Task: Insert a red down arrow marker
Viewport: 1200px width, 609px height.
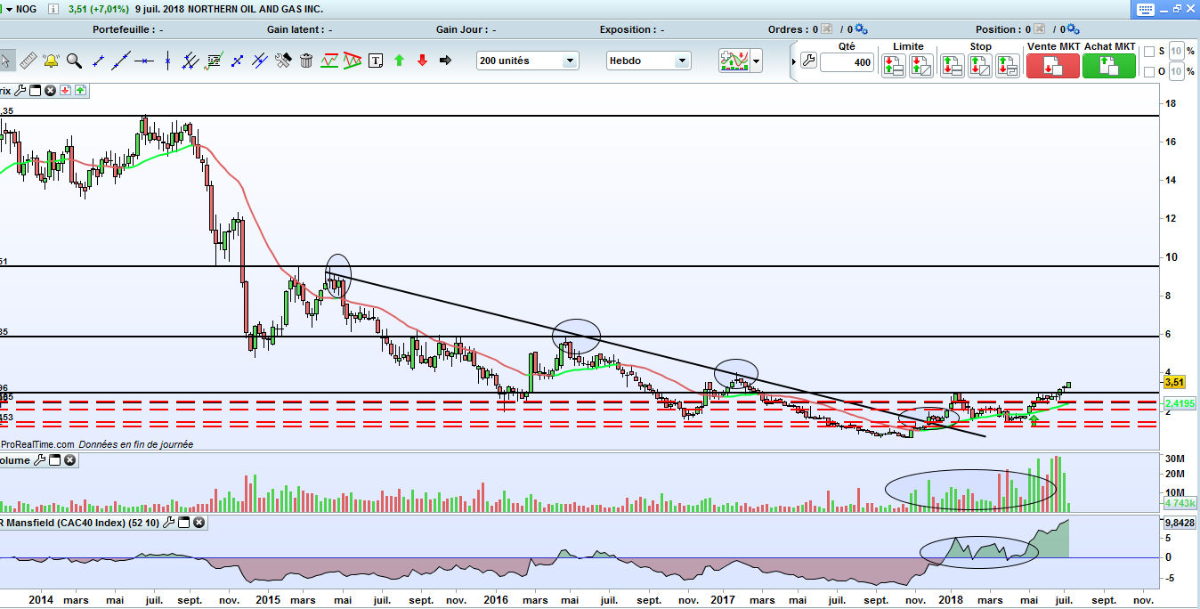Action: (x=422, y=61)
